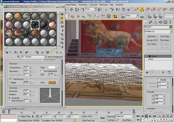This screenshot has width=174, height=123.
Task: Open the Render Scene dialog teapot icon
Action: click(x=123, y=16)
